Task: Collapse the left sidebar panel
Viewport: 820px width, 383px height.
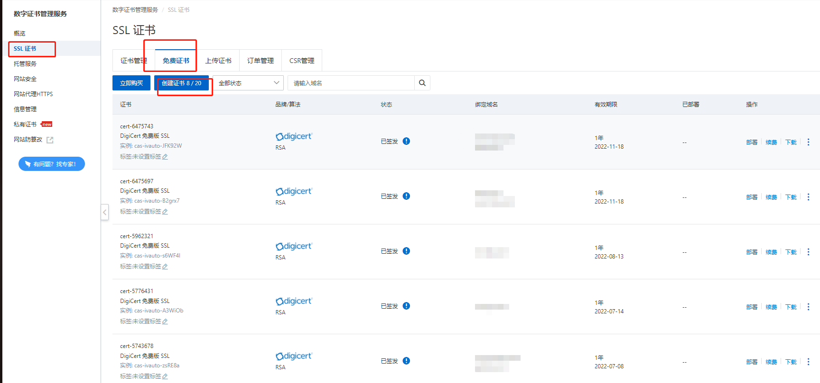Action: pyautogui.click(x=105, y=212)
